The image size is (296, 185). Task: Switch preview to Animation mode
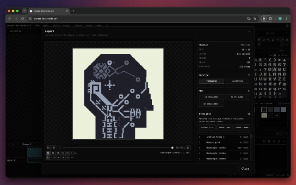tap(237, 81)
